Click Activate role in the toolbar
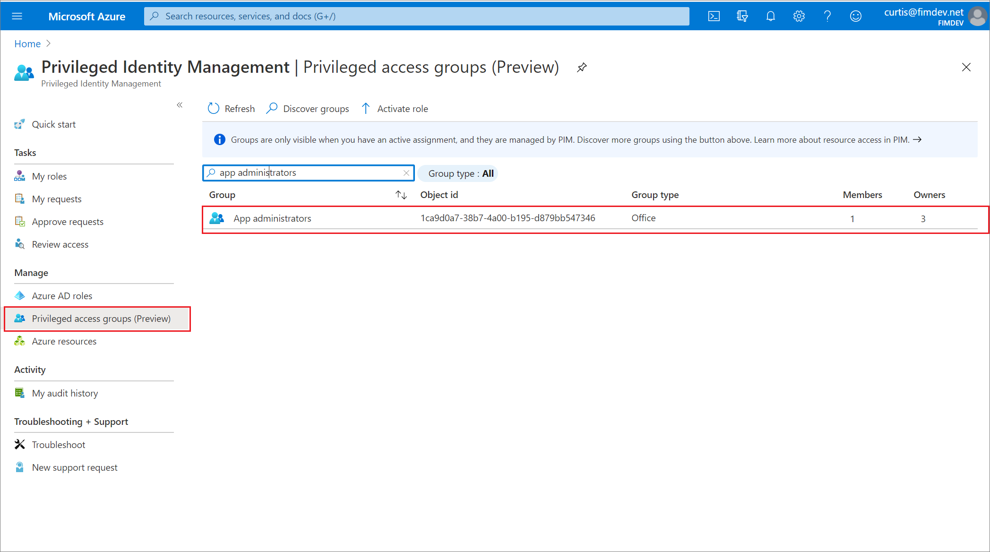The height and width of the screenshot is (552, 990). point(395,109)
